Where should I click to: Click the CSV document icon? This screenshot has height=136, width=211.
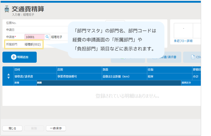[193, 57]
